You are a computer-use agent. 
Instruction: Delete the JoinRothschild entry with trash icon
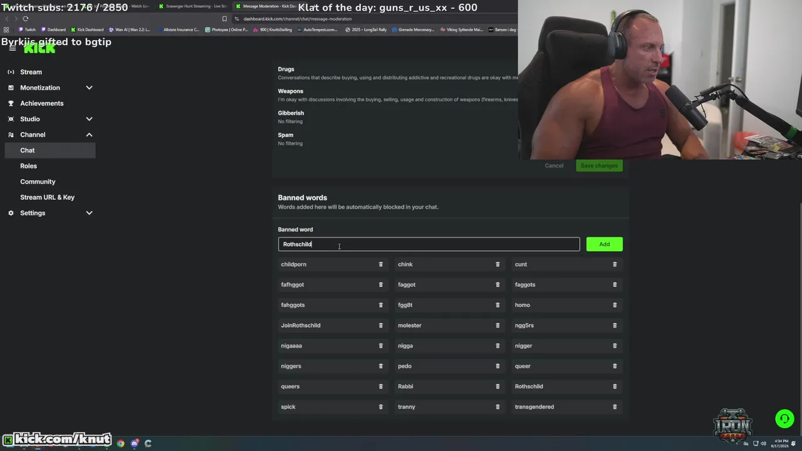click(380, 325)
